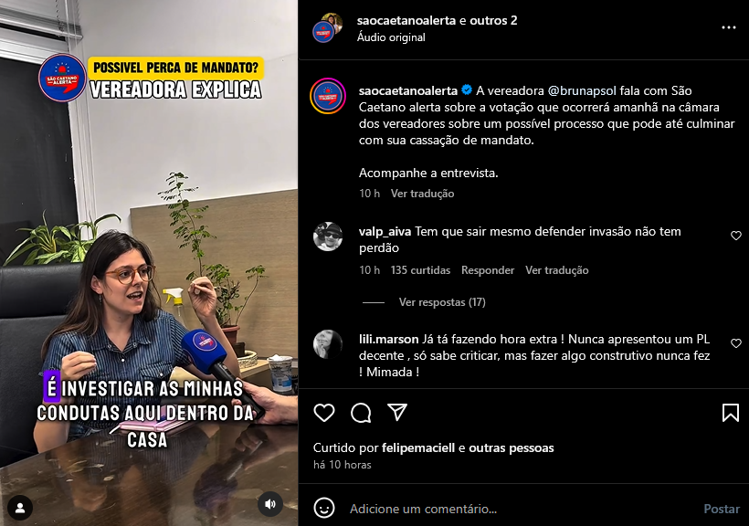The width and height of the screenshot is (749, 526).
Task: Like lili.marson's comment heart
Action: (736, 343)
